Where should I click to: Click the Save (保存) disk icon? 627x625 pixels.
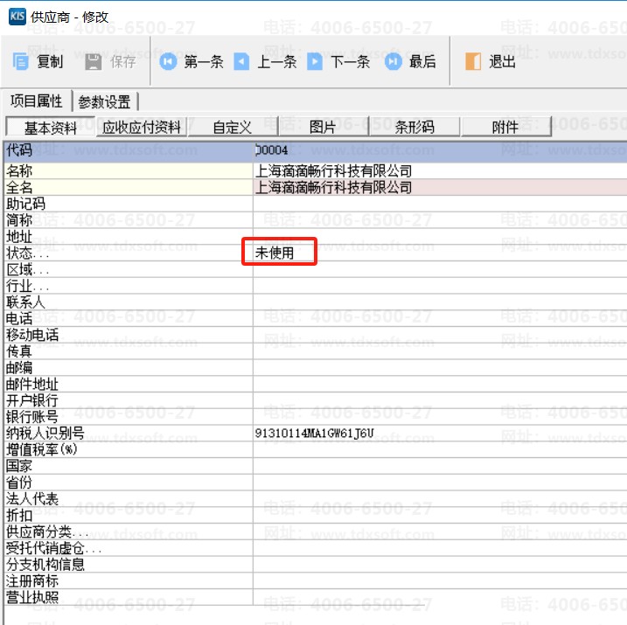[x=94, y=62]
